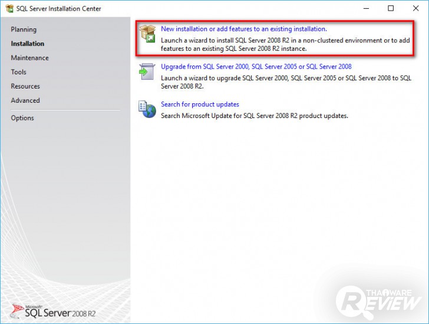Image resolution: width=429 pixels, height=324 pixels.
Task: Open the Options section
Action: pos(22,118)
